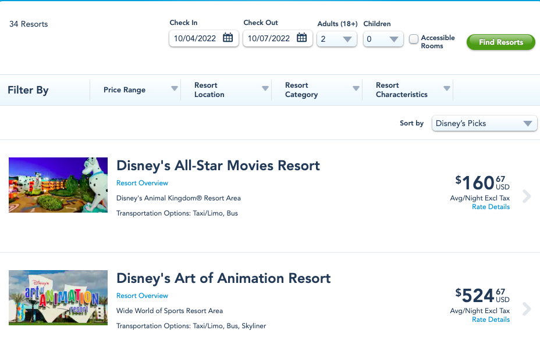Click the Children label

click(377, 24)
